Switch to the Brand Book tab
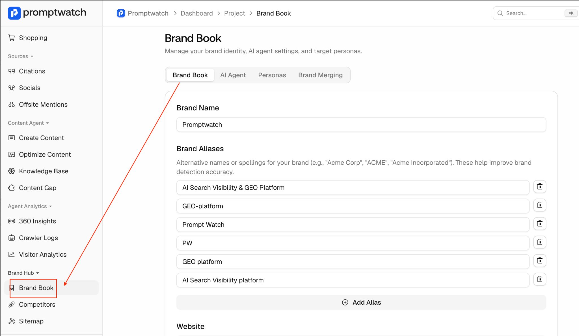The image size is (579, 336). (x=190, y=75)
